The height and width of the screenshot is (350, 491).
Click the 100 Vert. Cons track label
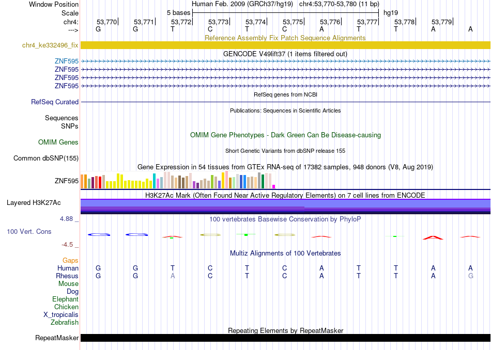point(29,231)
